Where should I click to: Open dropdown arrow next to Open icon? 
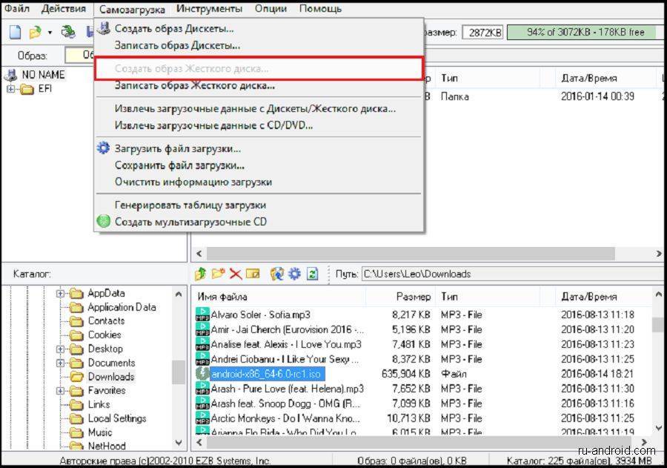[50, 33]
